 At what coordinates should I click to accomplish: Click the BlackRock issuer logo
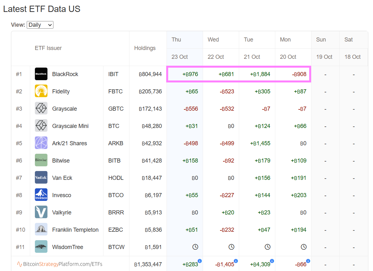(x=41, y=74)
